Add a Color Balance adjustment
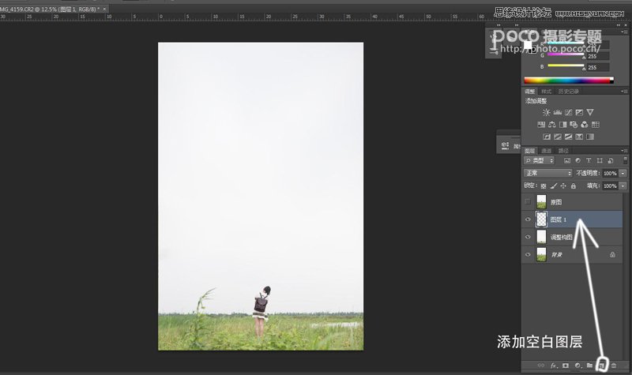Viewport: 632px width, 375px height. coord(552,125)
